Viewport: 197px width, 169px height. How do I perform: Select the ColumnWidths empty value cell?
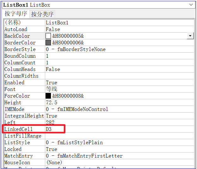pyautogui.click(x=119, y=76)
